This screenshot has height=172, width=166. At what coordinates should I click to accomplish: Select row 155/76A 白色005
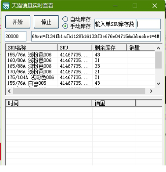[x=80, y=83]
